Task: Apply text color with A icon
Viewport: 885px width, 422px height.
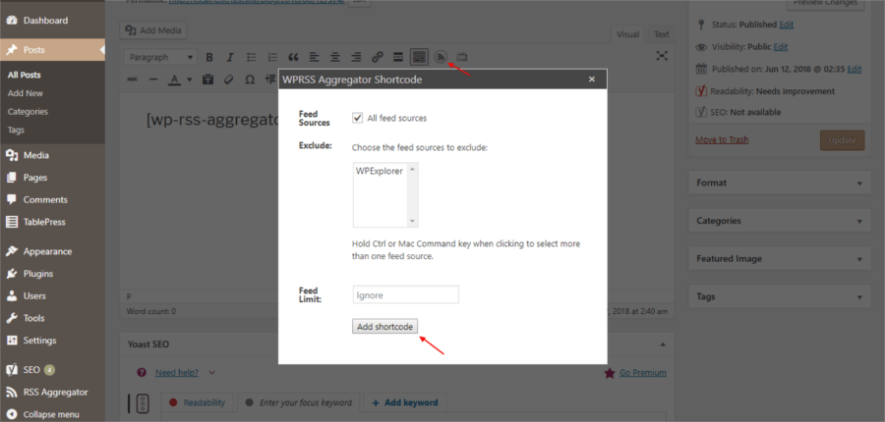Action: pos(174,79)
